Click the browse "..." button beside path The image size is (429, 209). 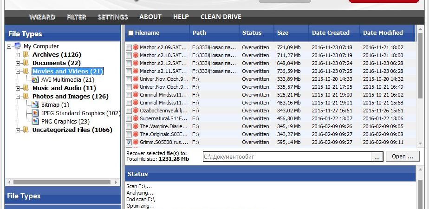(x=377, y=157)
